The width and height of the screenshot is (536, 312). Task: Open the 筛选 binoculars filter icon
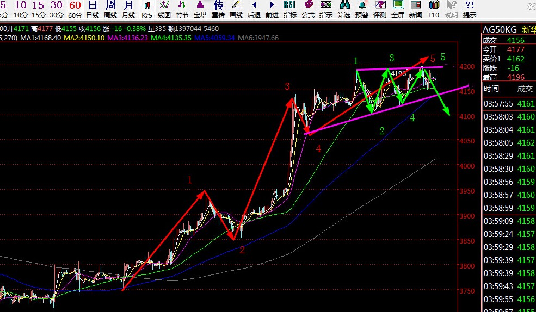coord(344,9)
